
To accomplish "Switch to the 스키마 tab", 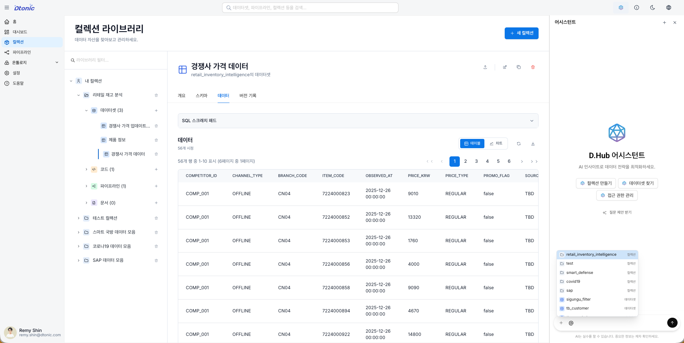I will point(201,95).
